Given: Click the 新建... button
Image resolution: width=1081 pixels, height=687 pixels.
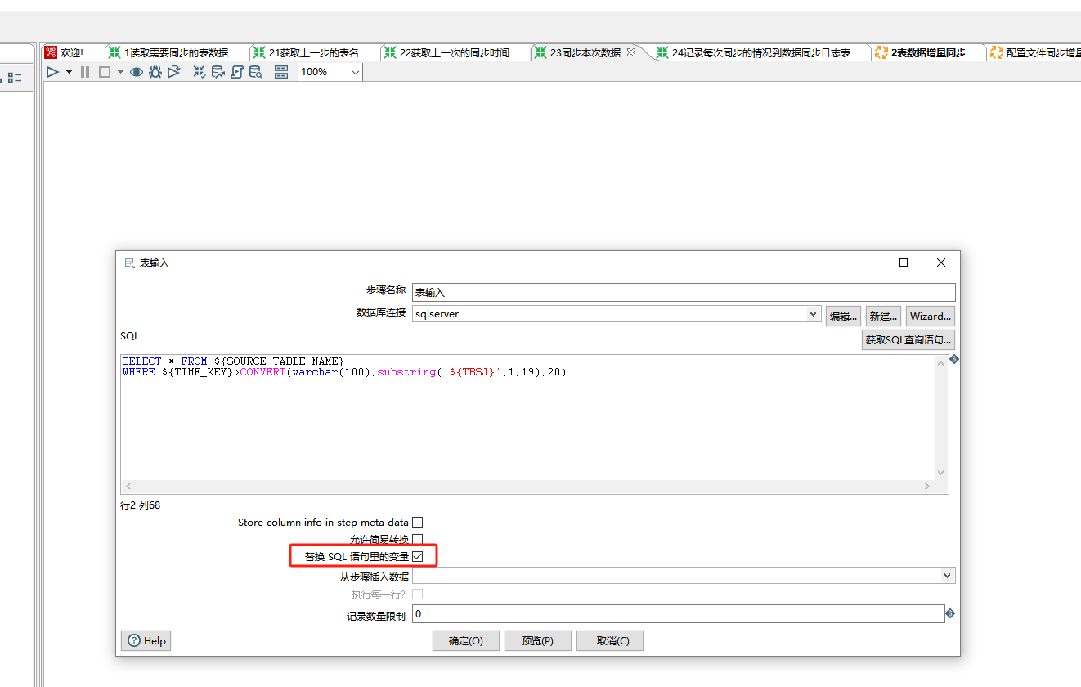Looking at the screenshot, I should click(x=883, y=316).
